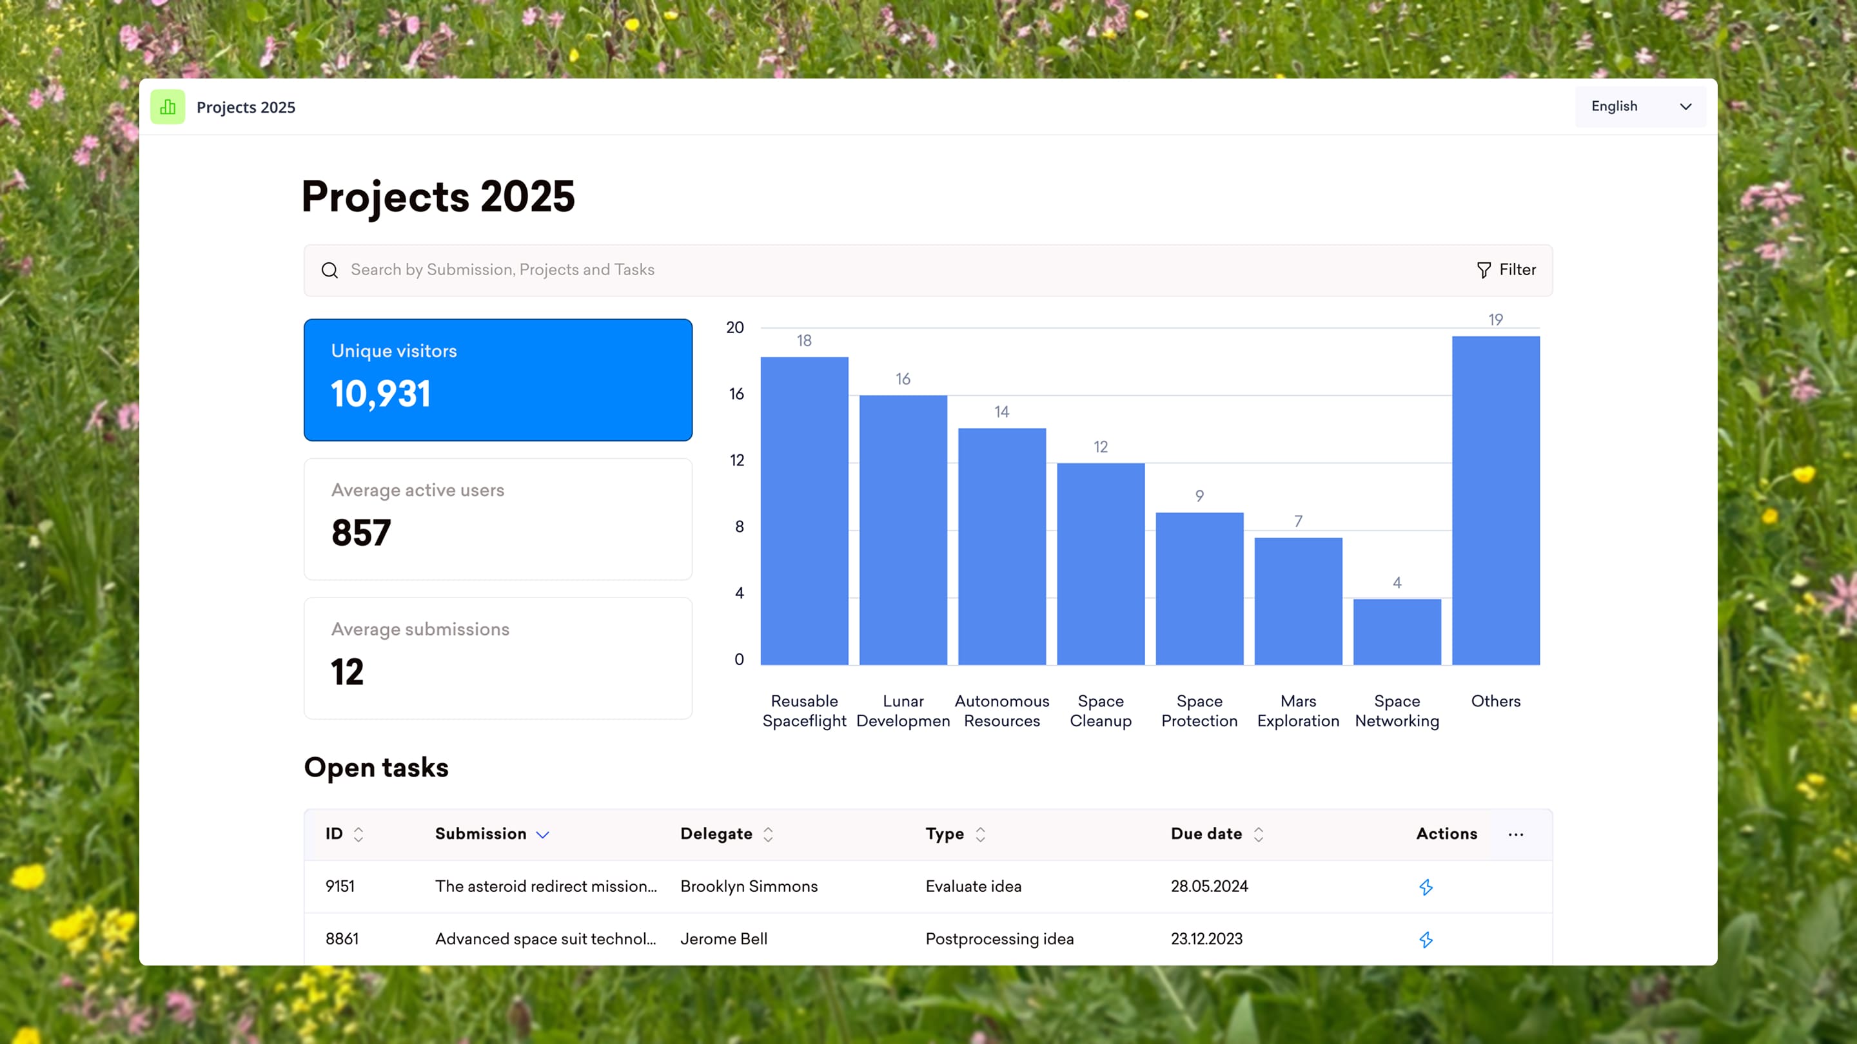Sort table by Type column arrows

(979, 835)
